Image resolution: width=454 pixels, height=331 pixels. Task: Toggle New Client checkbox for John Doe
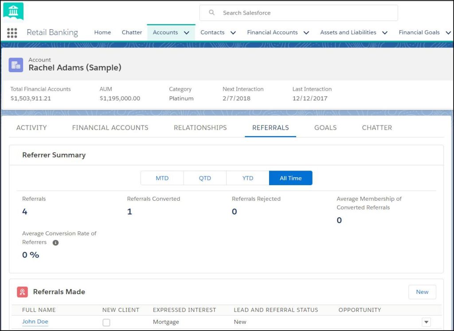click(x=106, y=322)
